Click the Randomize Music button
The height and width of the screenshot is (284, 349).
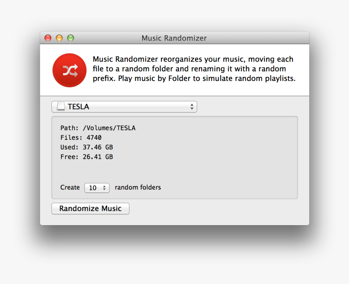[x=90, y=209]
